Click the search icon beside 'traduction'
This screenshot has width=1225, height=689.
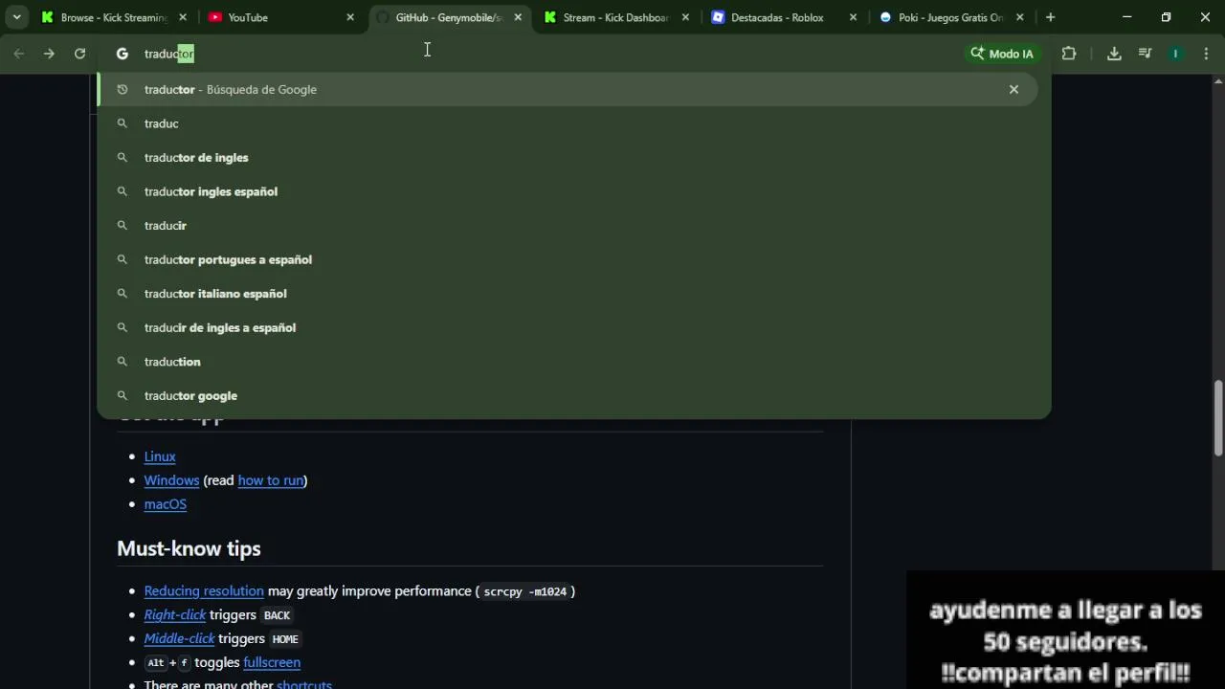click(x=122, y=362)
